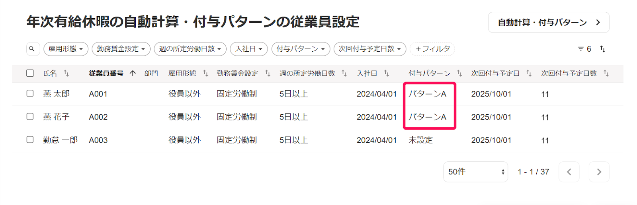Click the ascending arrow beside 従業員番号
The height and width of the screenshot is (205, 637).
133,73
